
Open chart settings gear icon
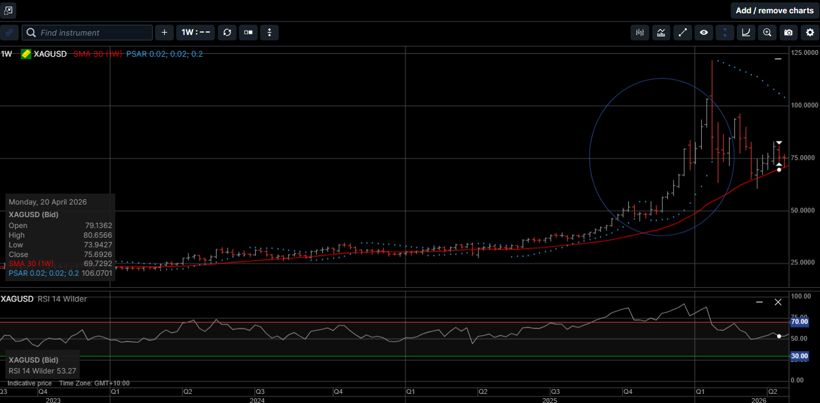click(x=810, y=33)
